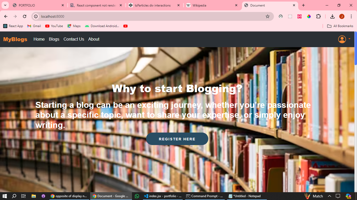Click the YouTube bookmark in bookmarks bar
Image resolution: width=357 pixels, height=200 pixels.
click(x=54, y=26)
